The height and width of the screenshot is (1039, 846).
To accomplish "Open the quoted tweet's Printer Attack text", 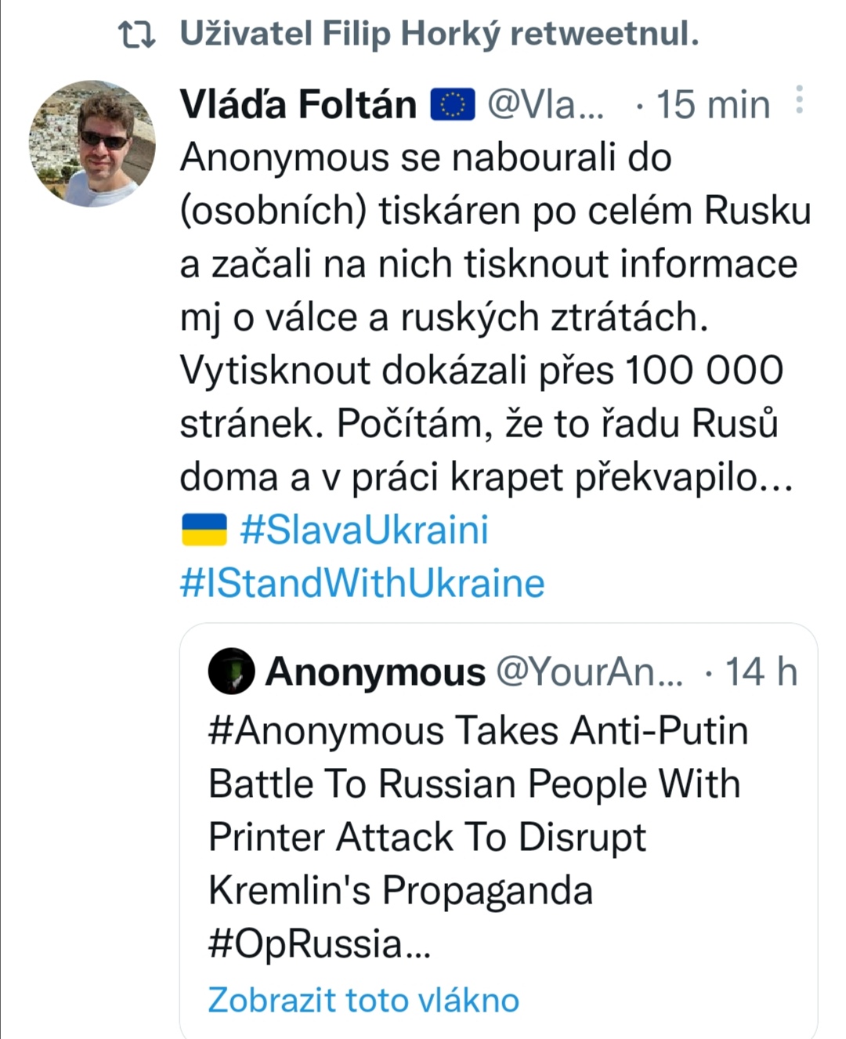I will (x=427, y=838).
